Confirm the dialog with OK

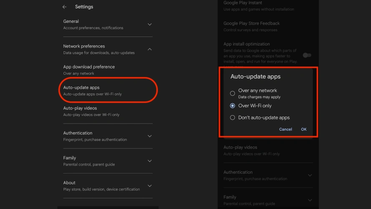303,129
